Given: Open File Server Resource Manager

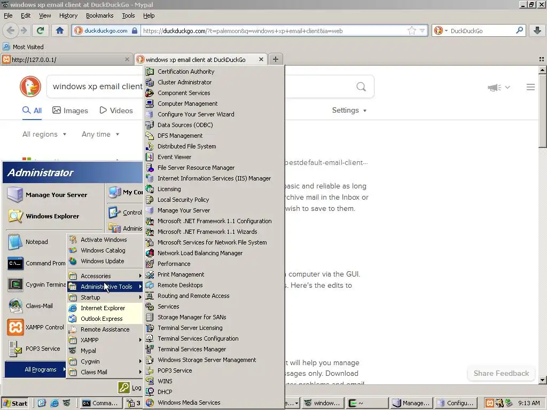Looking at the screenshot, I should click(214, 168).
